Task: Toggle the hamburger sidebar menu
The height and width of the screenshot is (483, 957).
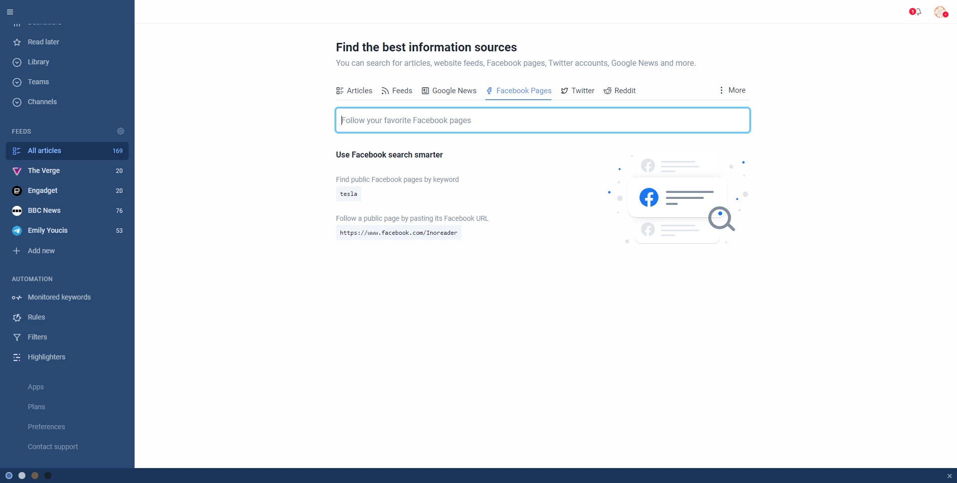Action: 10,12
